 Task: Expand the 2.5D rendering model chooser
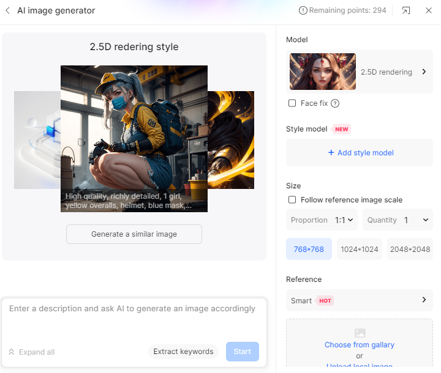click(x=360, y=72)
